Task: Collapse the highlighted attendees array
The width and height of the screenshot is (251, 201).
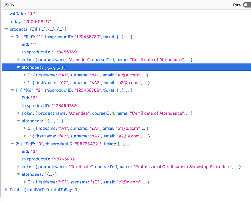Action: [18, 67]
